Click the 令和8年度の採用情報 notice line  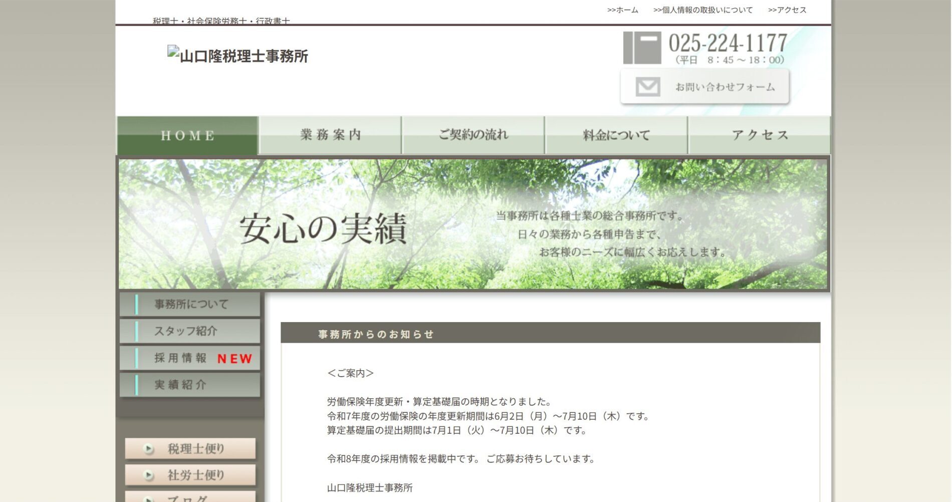[462, 459]
